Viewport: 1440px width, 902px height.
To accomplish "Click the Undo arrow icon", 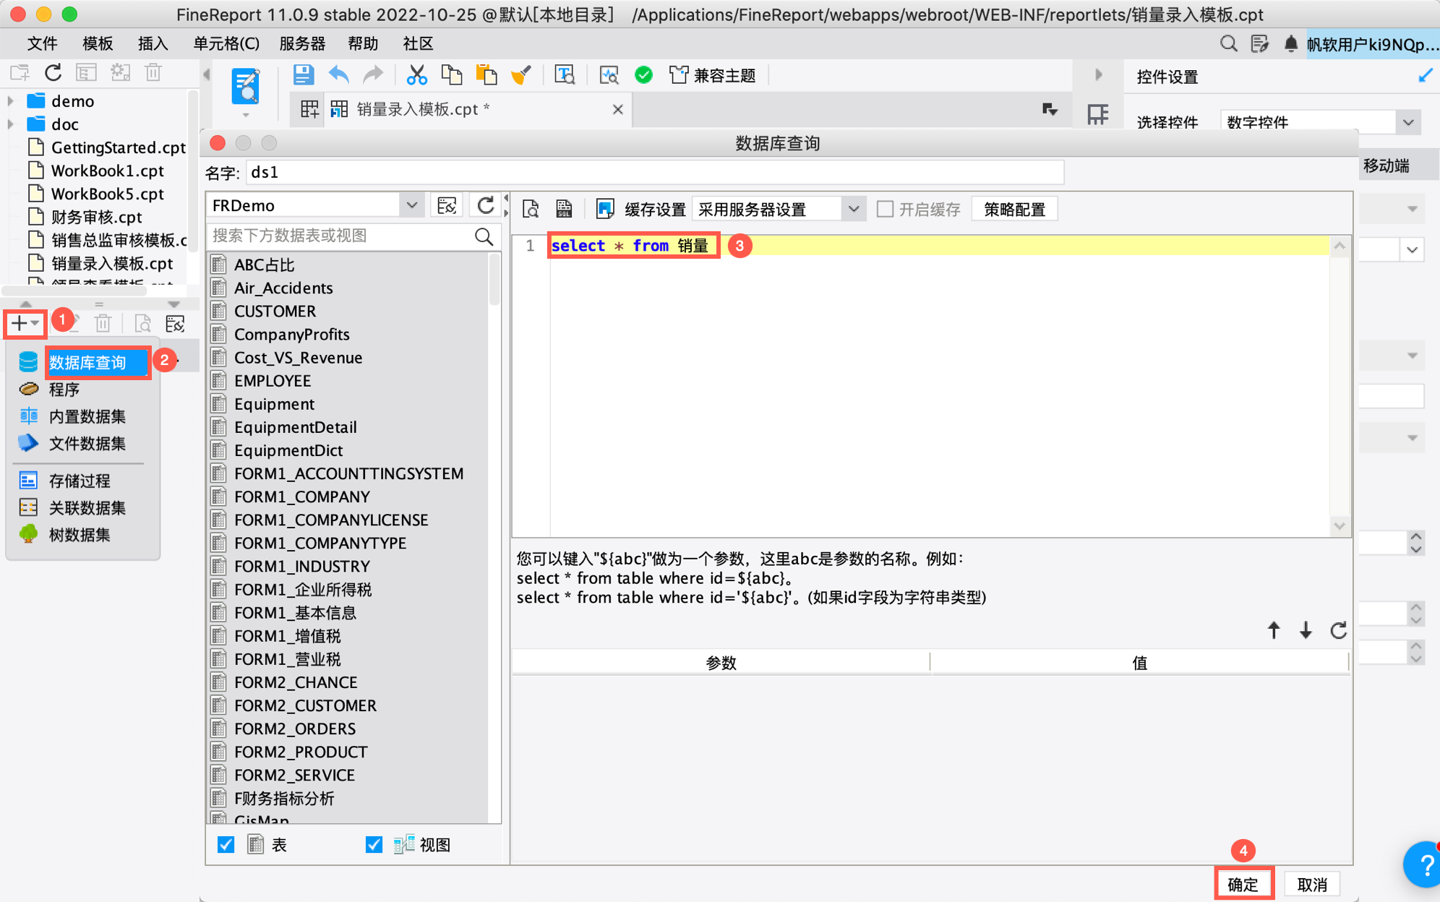I will pos(338,74).
